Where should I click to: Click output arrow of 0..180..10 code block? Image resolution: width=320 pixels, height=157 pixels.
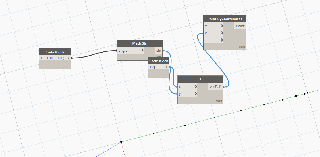pos(69,58)
